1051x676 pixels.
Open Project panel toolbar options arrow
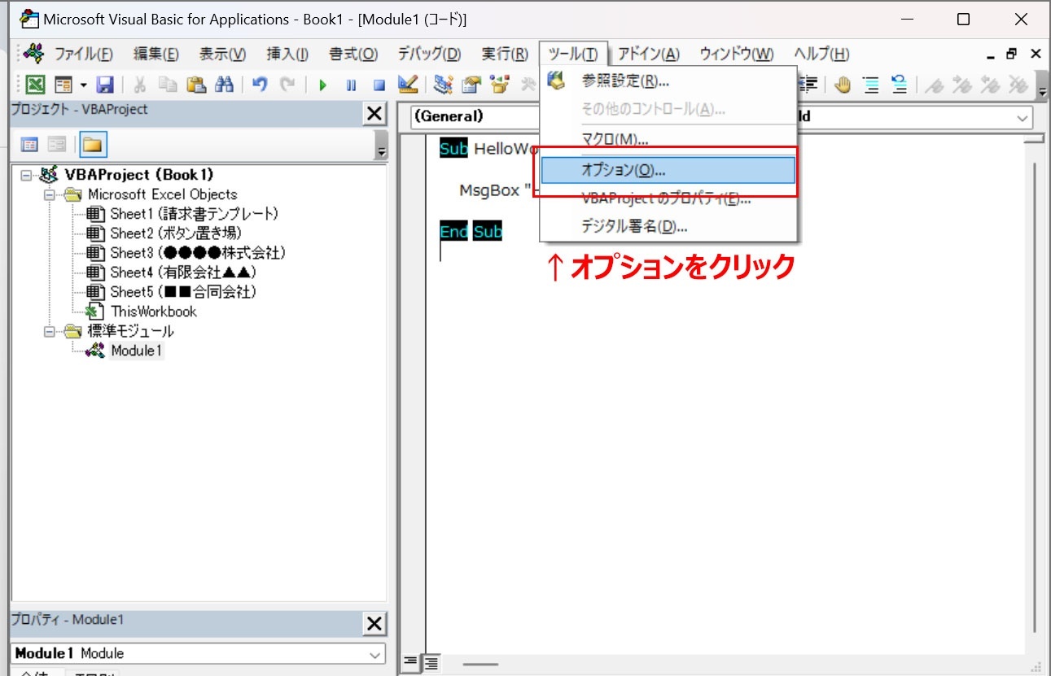coord(381,145)
